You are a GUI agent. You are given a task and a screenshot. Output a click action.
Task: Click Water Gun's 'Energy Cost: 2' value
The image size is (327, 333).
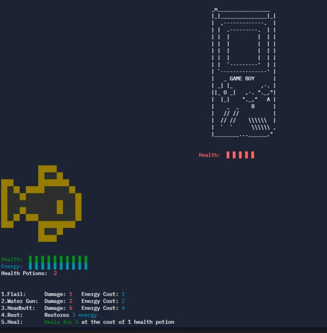coord(103,301)
